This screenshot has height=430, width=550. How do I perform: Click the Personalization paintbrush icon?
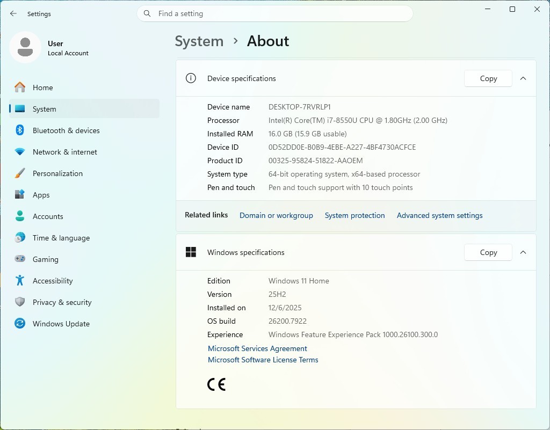[x=20, y=173]
